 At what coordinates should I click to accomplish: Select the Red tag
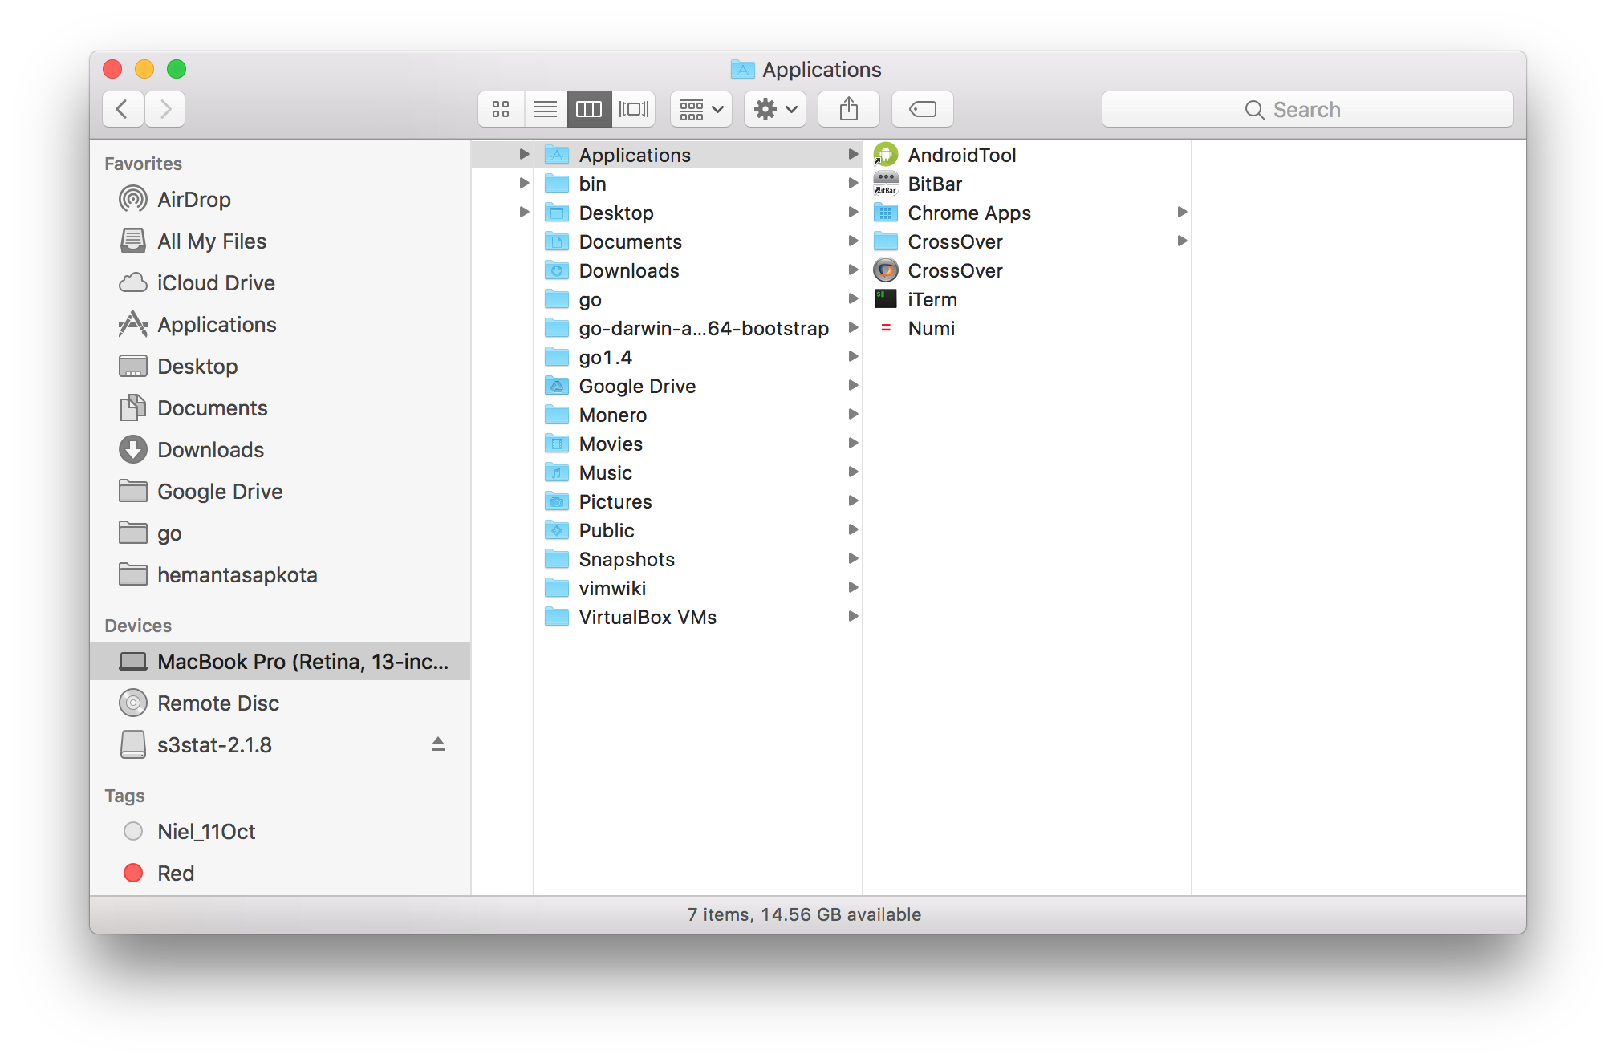click(175, 873)
